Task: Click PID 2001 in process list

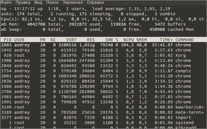Action: [6, 76]
